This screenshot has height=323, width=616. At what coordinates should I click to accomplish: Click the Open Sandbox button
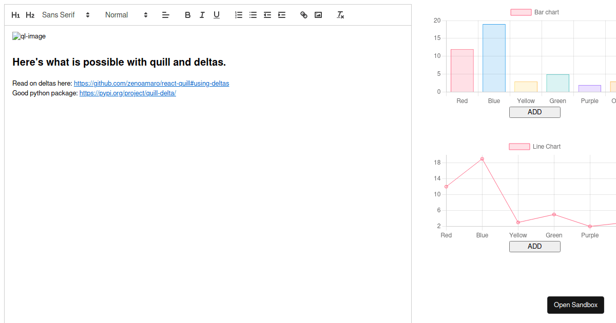575,305
